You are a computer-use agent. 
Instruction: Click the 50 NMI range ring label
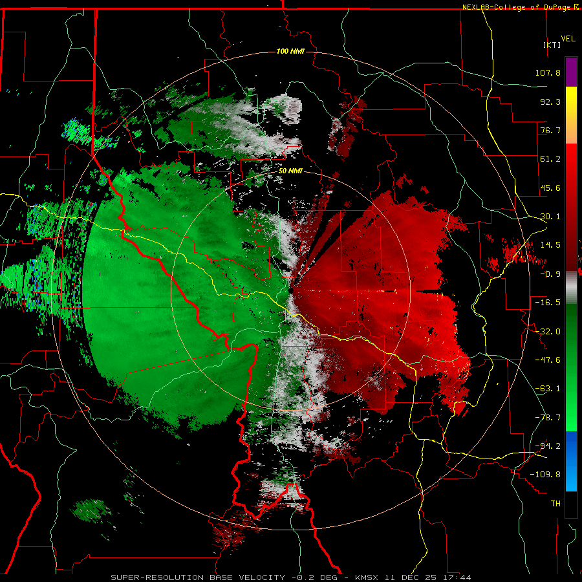[290, 171]
